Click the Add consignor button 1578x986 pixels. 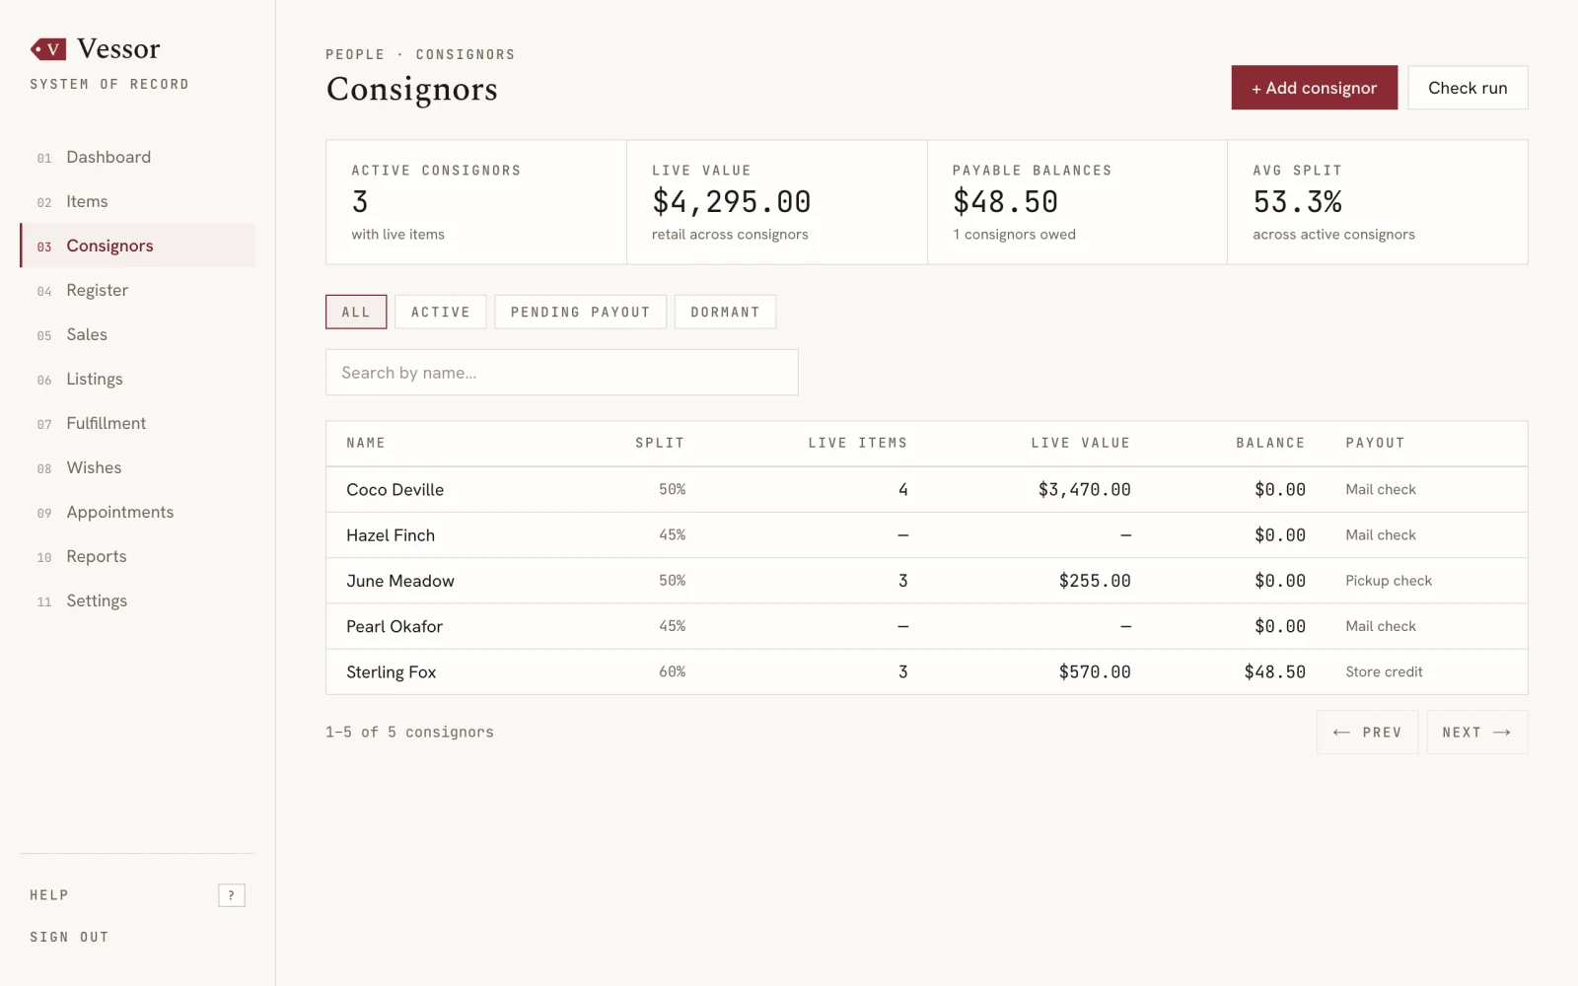point(1314,88)
